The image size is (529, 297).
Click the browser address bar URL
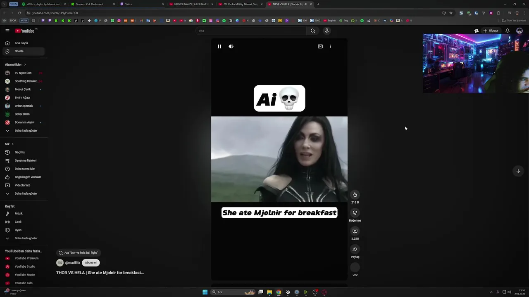click(55, 13)
